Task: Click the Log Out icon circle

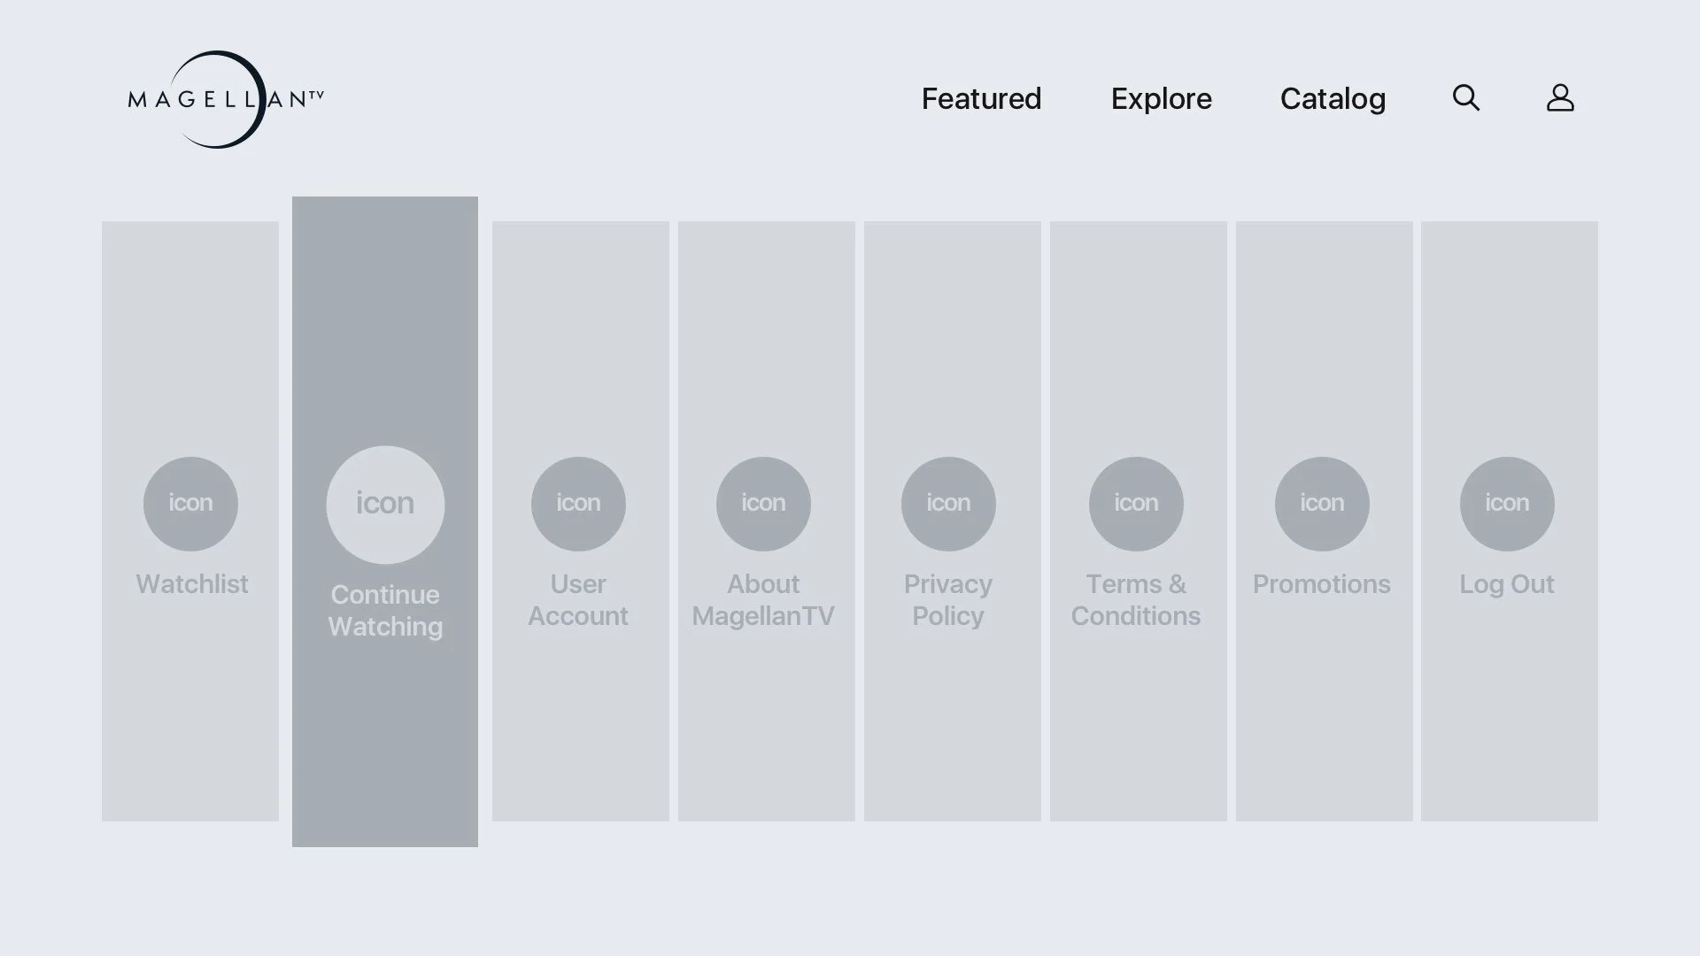Action: [x=1507, y=504]
